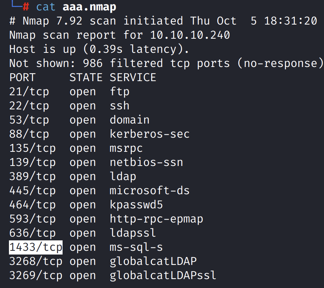The height and width of the screenshot is (288, 324).
Task: Click the ms-sql-s service name
Action: [x=136, y=247]
